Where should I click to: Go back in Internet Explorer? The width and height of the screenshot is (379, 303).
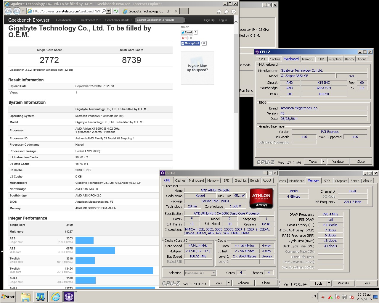9,11
